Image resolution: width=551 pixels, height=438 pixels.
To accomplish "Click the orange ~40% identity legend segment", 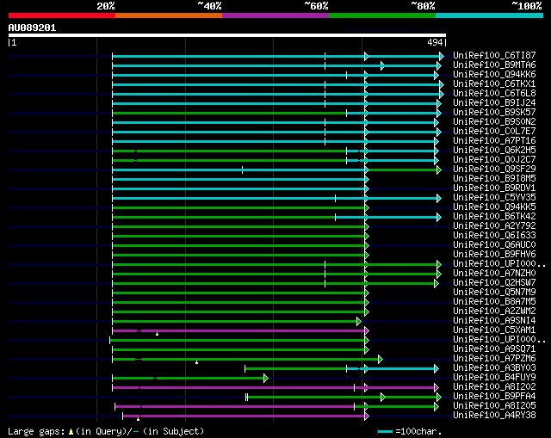I will tap(169, 15).
